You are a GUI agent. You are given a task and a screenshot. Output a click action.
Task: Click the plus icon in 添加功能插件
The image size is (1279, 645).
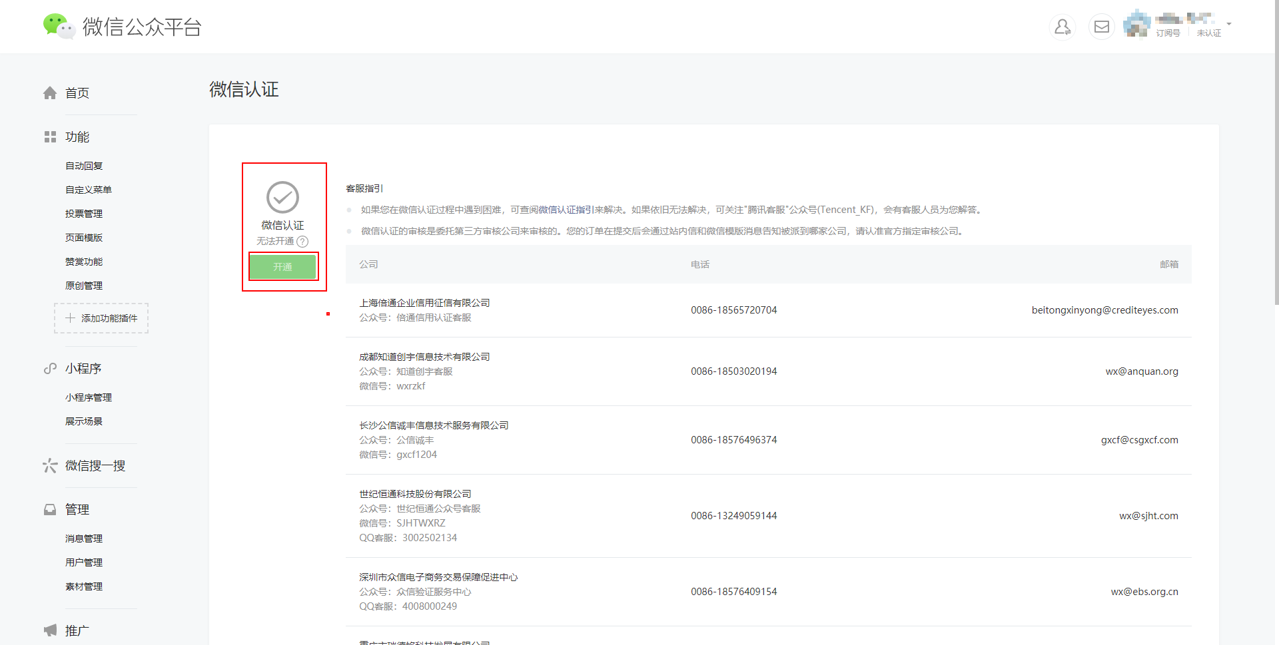(70, 318)
